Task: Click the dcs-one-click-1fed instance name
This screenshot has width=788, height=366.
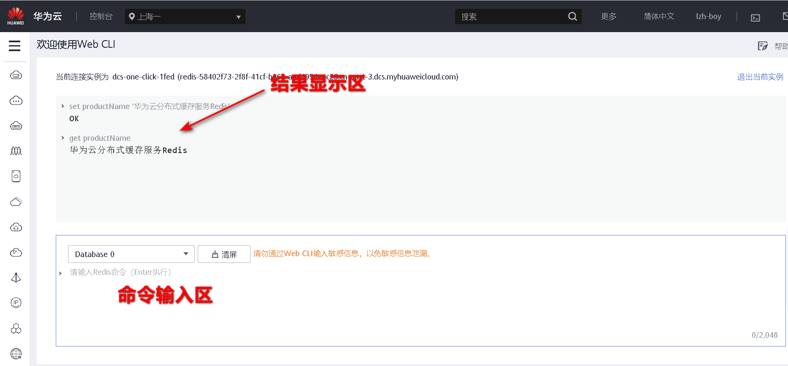Action: 143,77
